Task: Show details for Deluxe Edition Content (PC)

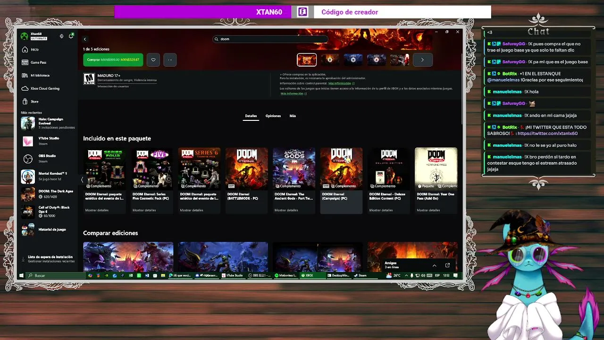Action: (381, 210)
